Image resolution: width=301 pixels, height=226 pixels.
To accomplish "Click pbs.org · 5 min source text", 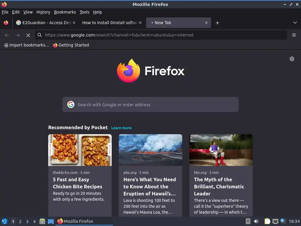I will pyautogui.click(x=136, y=172).
